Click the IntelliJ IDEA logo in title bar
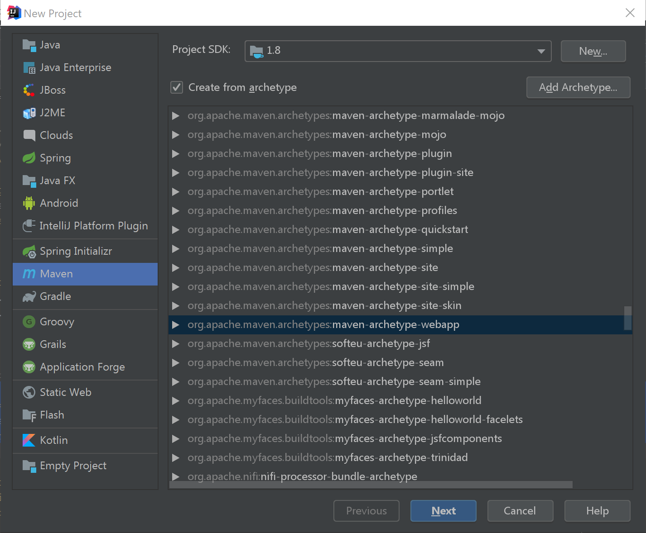 point(14,13)
